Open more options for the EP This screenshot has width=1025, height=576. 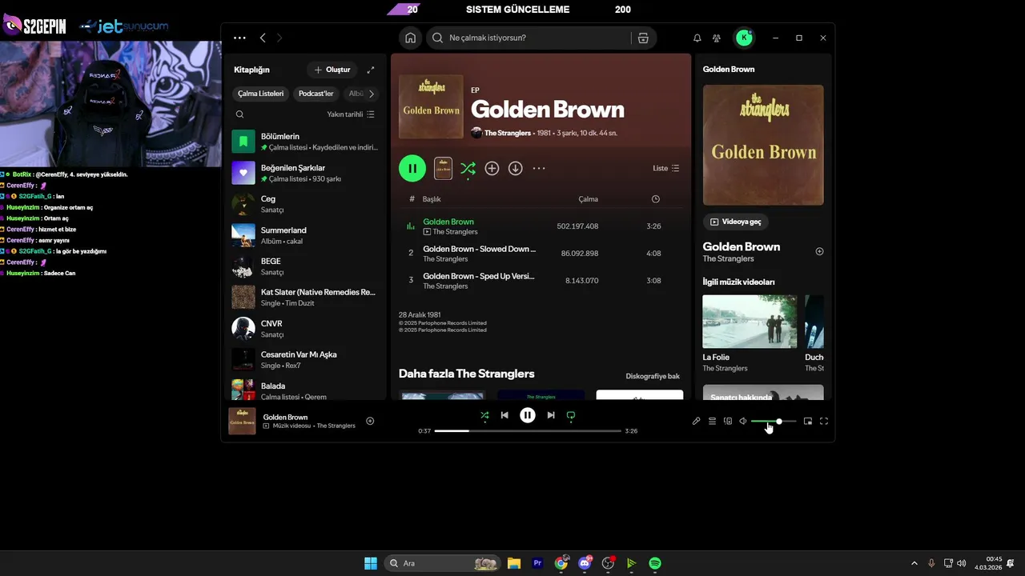(539, 168)
